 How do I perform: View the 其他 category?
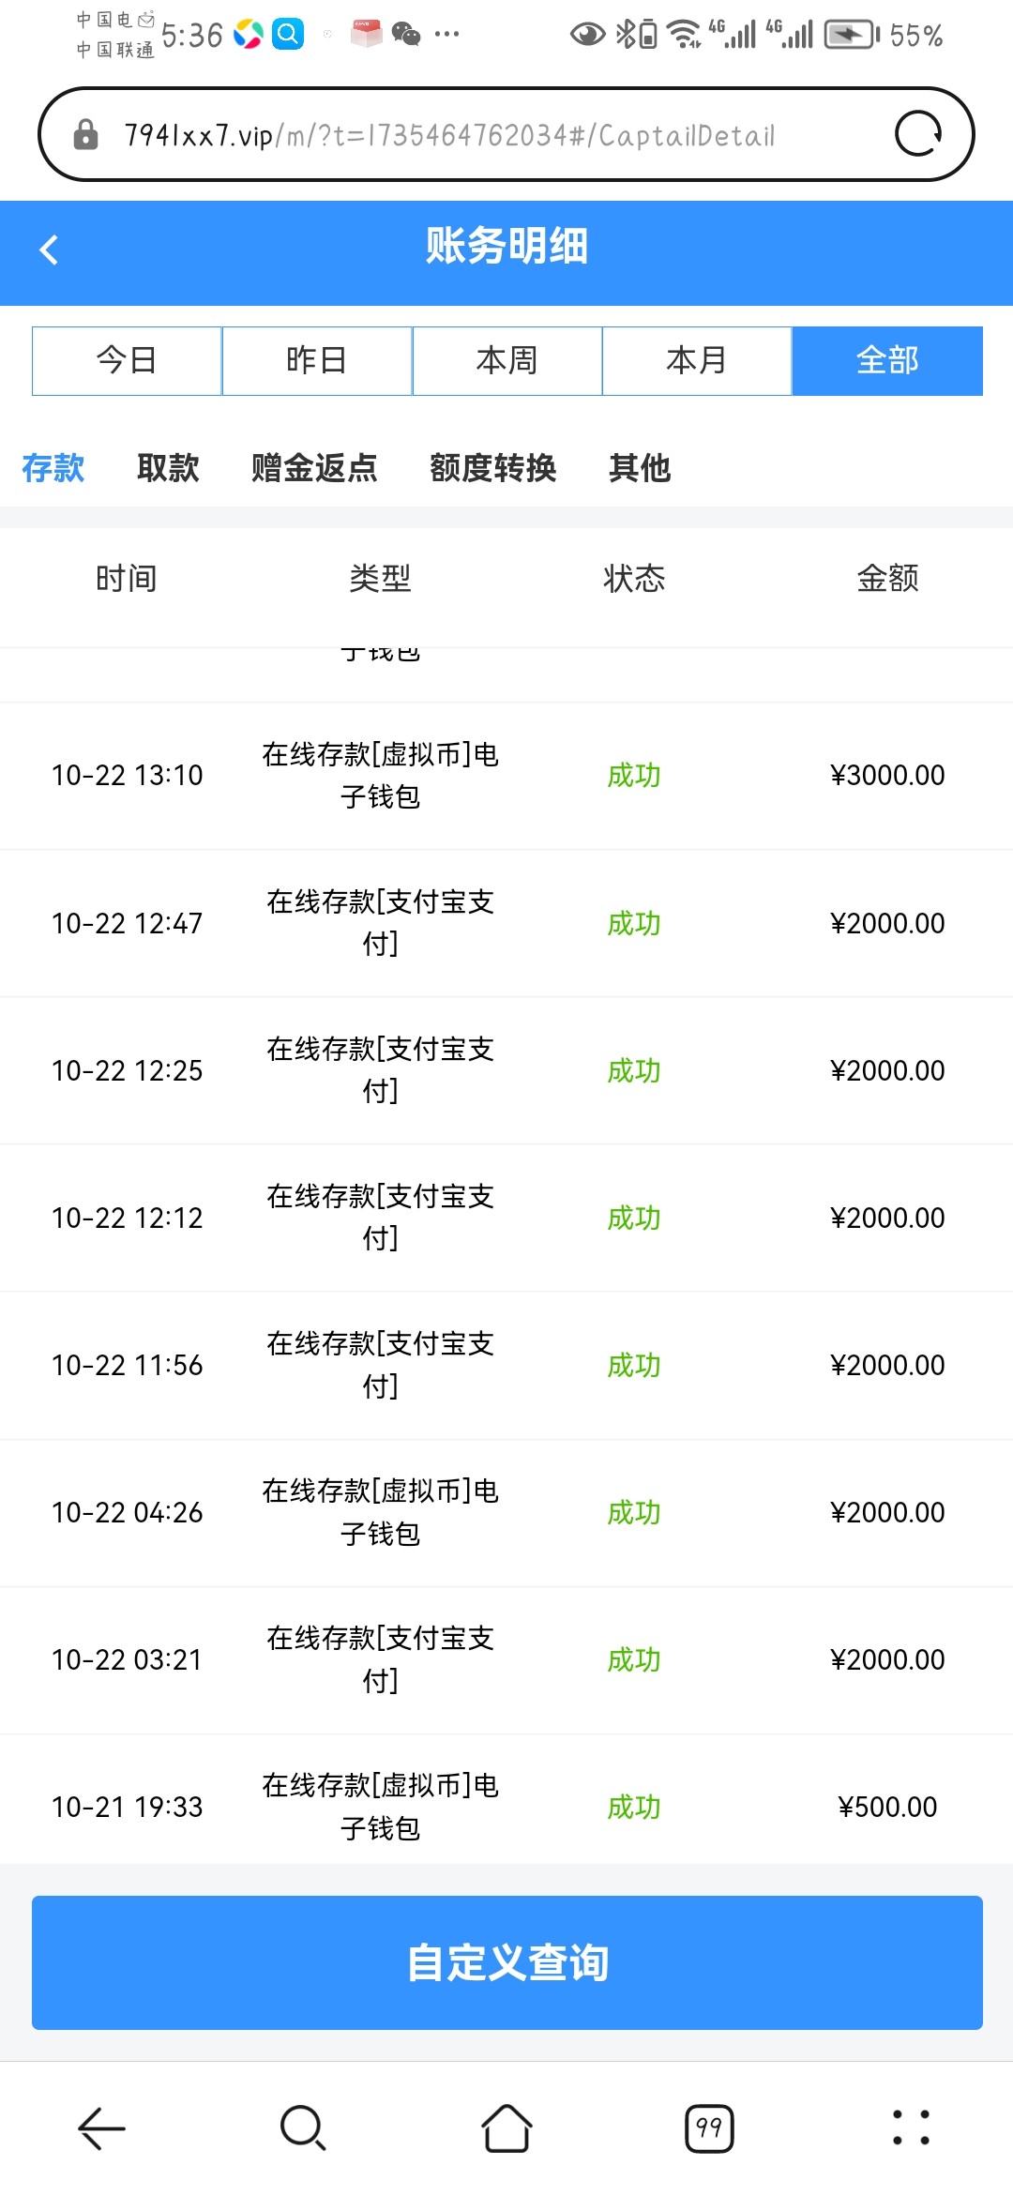pos(640,467)
